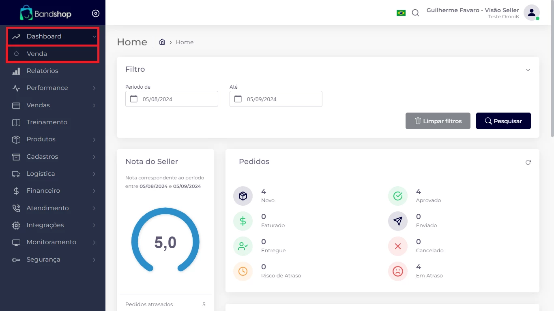The width and height of the screenshot is (554, 311).
Task: Click the Brazil flag language icon
Action: click(x=401, y=13)
